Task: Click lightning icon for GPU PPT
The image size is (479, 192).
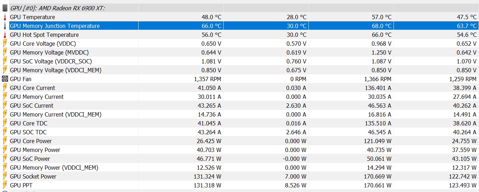Action: pyautogui.click(x=5, y=185)
